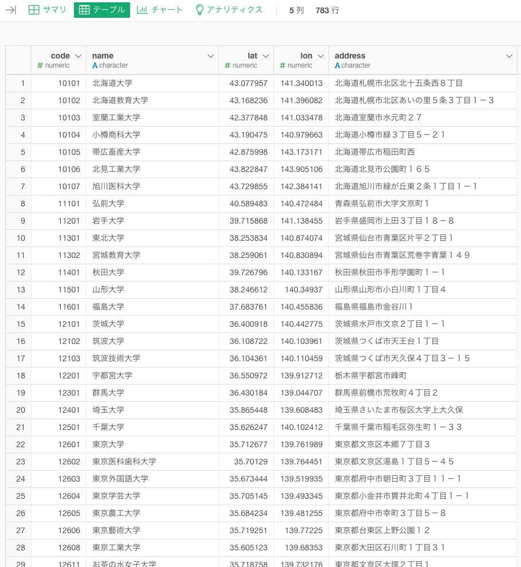Select the cell 筑波技術大学
The image size is (521, 567).
click(x=152, y=358)
